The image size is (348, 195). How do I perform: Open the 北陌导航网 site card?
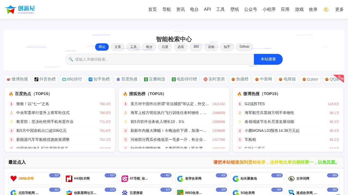(x=35, y=191)
